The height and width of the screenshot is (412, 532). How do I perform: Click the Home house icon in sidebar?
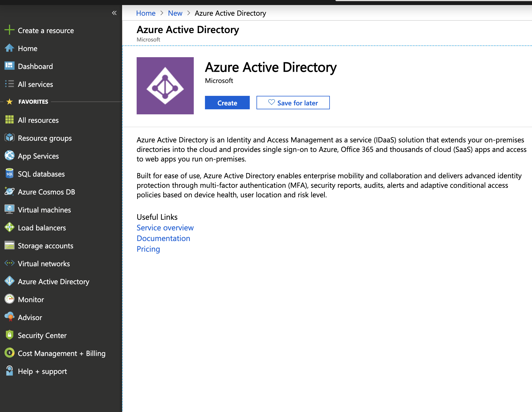coord(10,48)
